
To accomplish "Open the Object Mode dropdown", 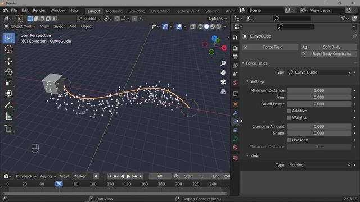I will pos(20,26).
